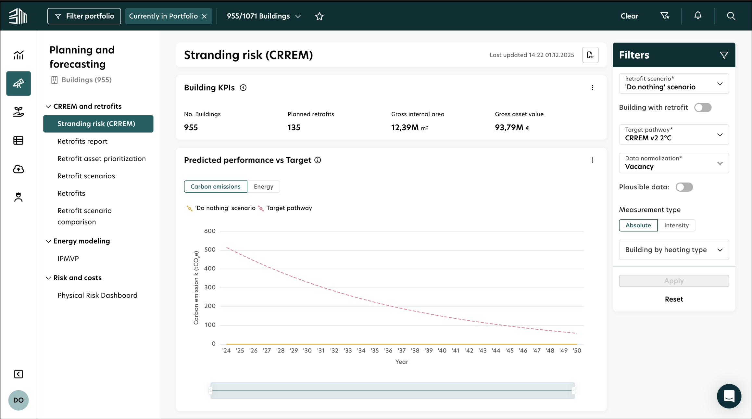The width and height of the screenshot is (752, 419).
Task: Collapse the sidebar with the arrow icon
Action: point(19,374)
